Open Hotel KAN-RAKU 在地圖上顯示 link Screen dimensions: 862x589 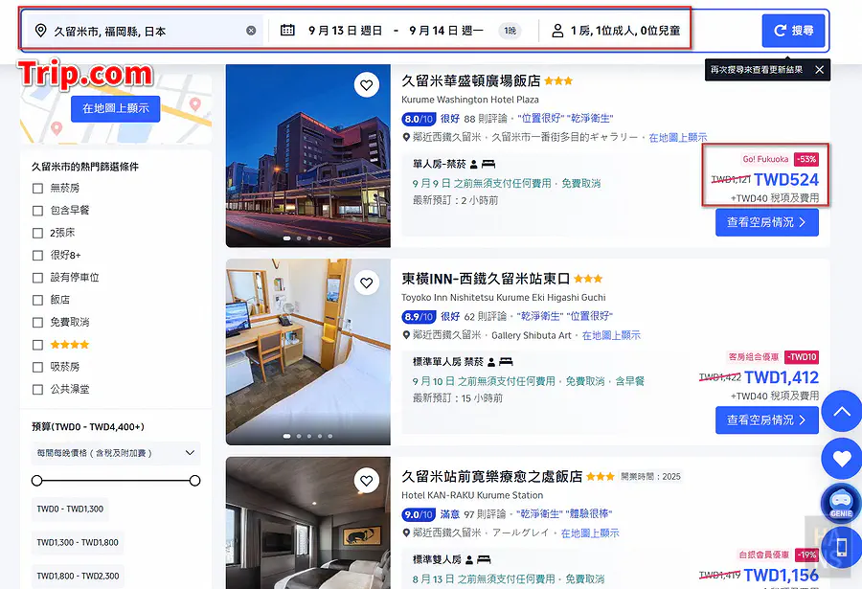click(590, 532)
